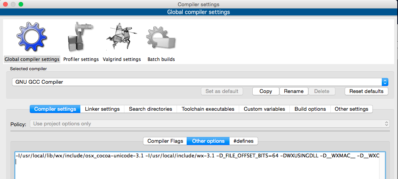398x179 pixels.
Task: Open Global compiler settings gear icon
Action: pyautogui.click(x=31, y=37)
